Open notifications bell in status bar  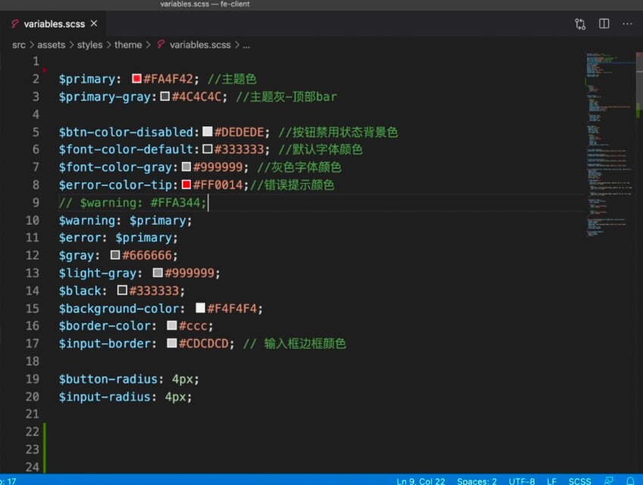pos(630,481)
